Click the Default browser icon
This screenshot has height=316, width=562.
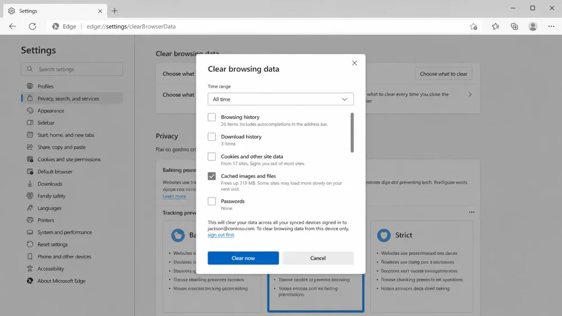[30, 171]
